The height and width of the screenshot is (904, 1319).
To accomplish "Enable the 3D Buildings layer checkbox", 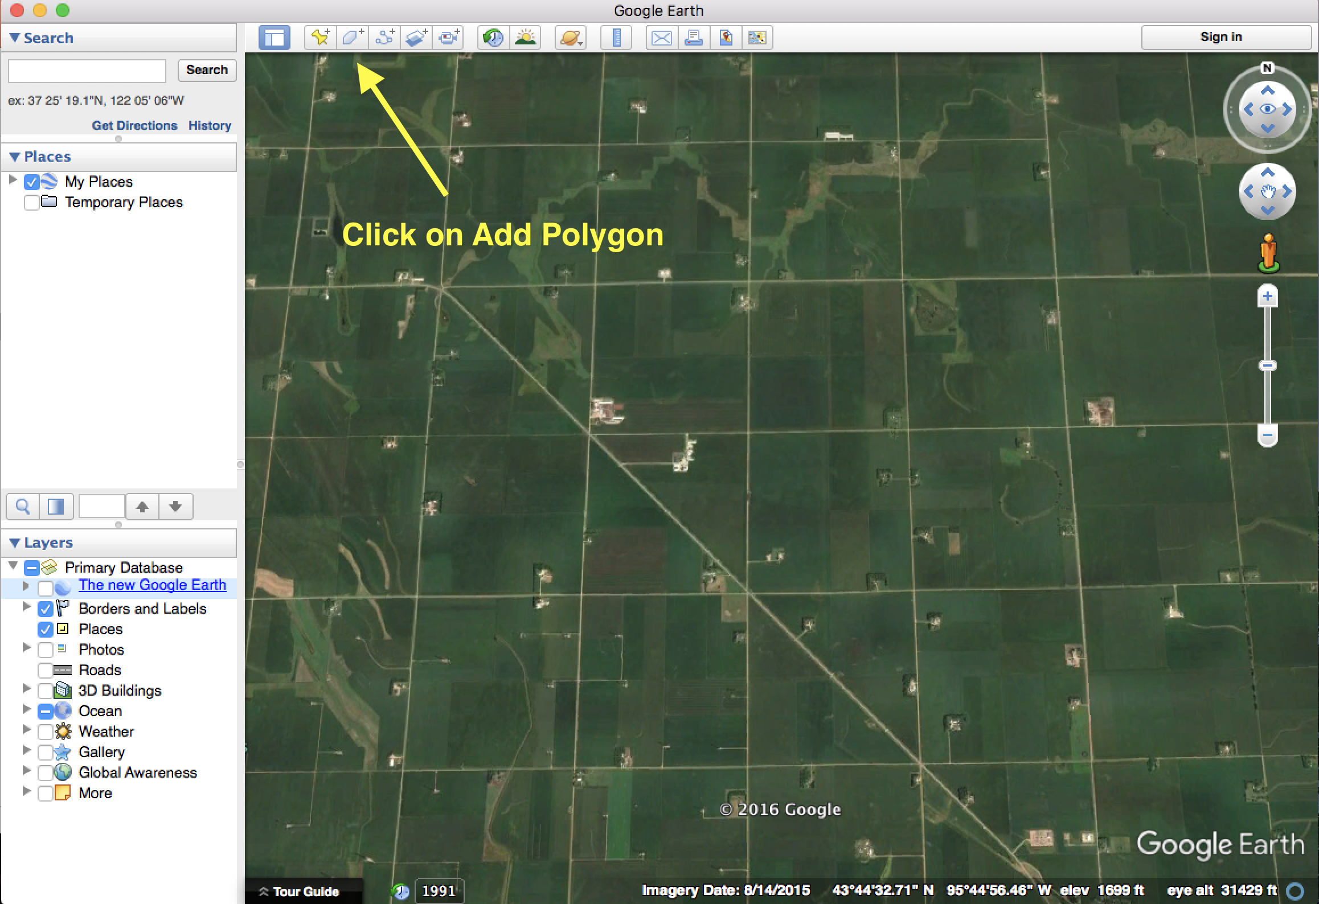I will [x=47, y=691].
